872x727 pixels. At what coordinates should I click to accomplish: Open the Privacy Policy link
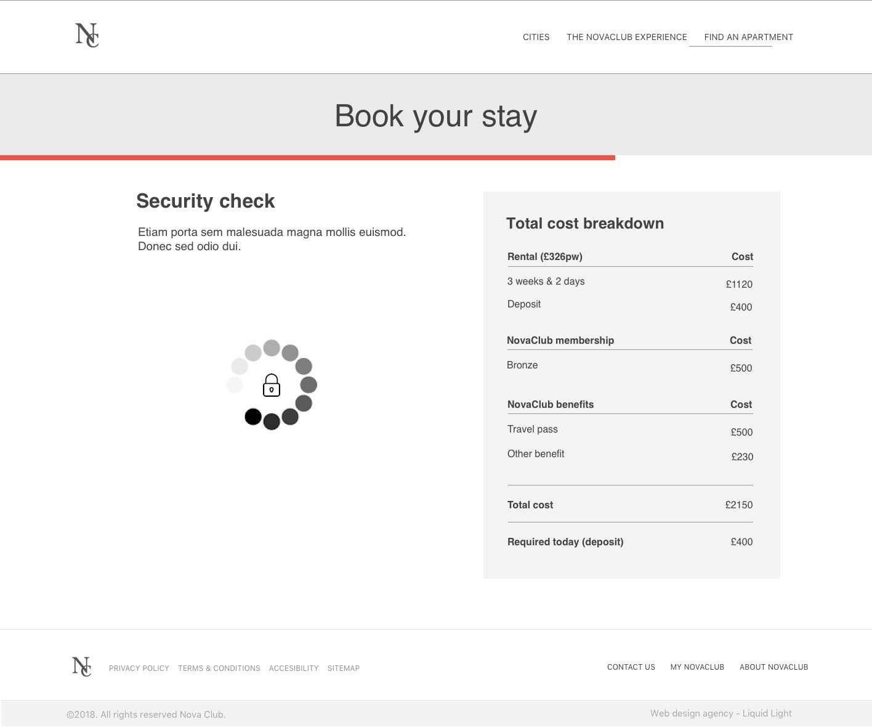(139, 668)
